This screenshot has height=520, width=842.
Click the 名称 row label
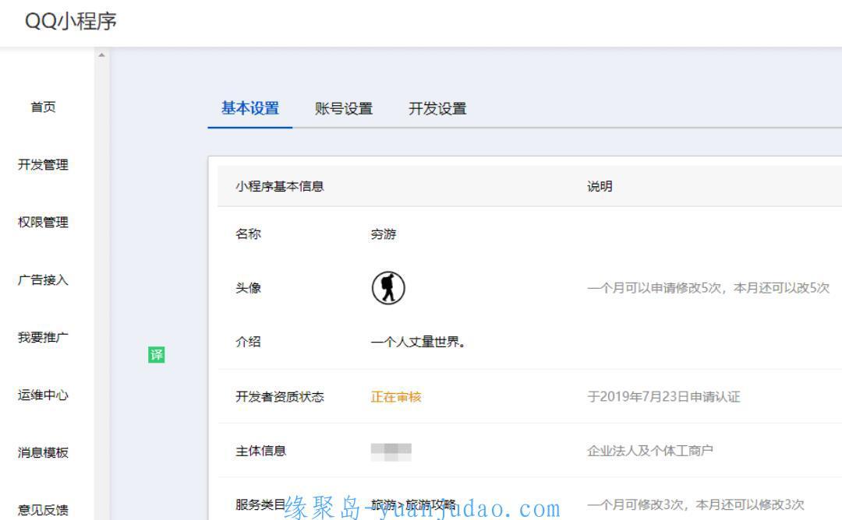click(x=248, y=234)
